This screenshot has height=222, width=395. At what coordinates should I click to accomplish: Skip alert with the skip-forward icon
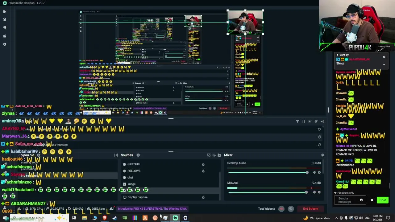[310, 121]
